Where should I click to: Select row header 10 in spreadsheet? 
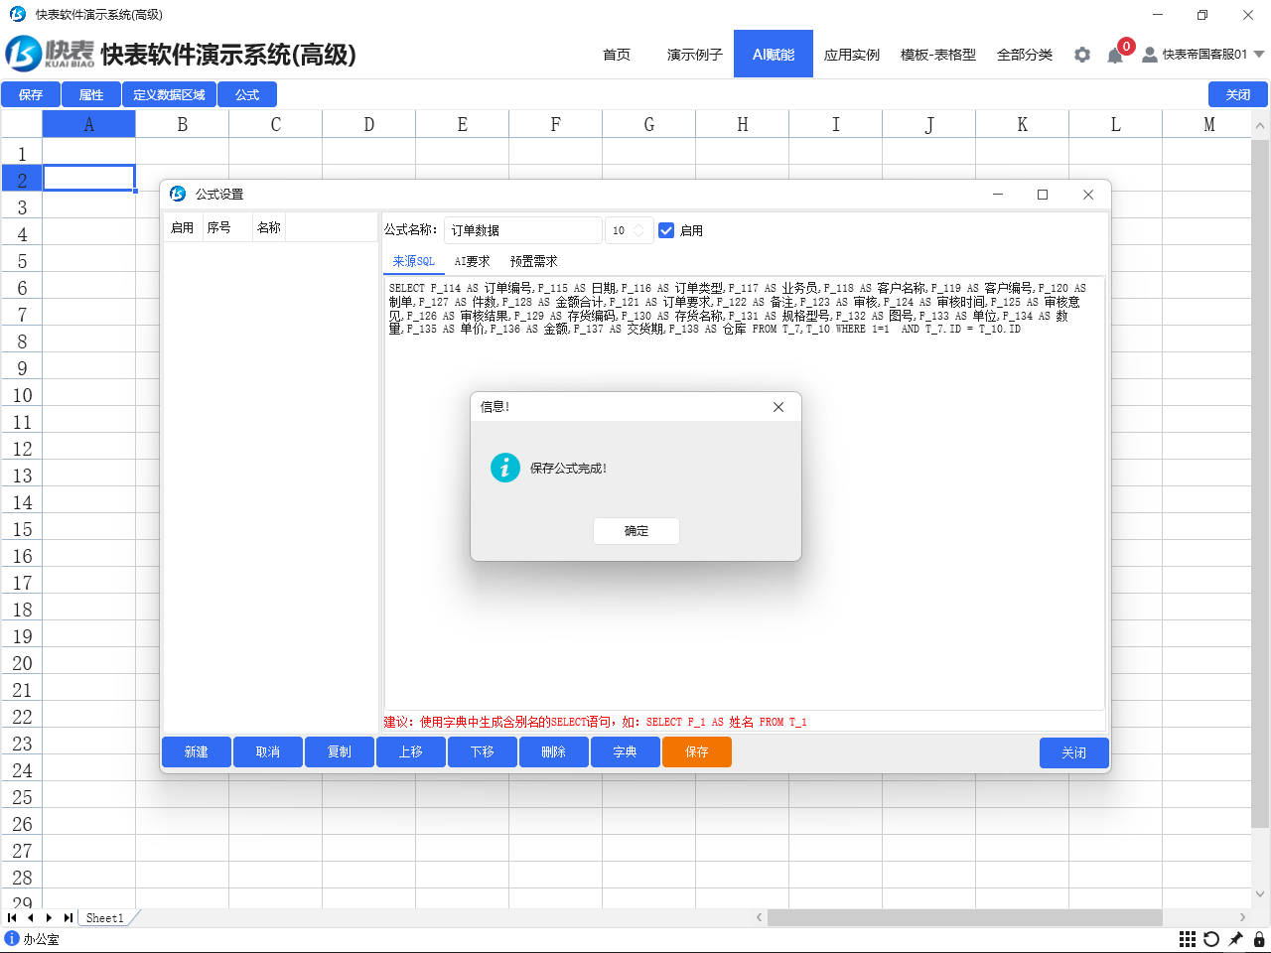[22, 395]
